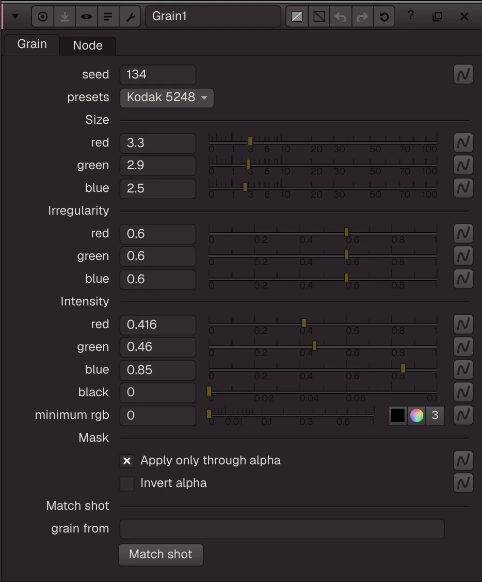Screen dimensions: 482x582
Task: Click the redo arrow icon
Action: coord(362,17)
